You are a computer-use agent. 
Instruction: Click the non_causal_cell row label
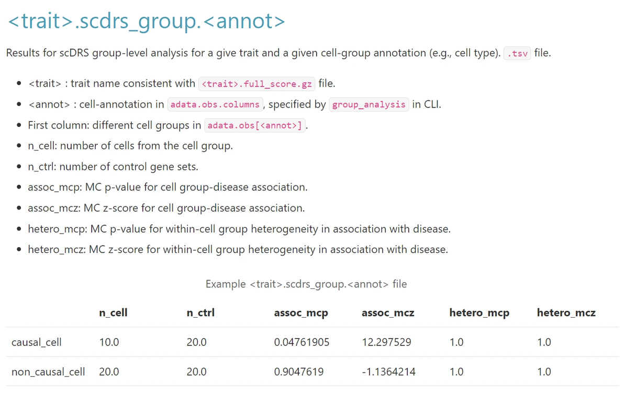tap(48, 372)
